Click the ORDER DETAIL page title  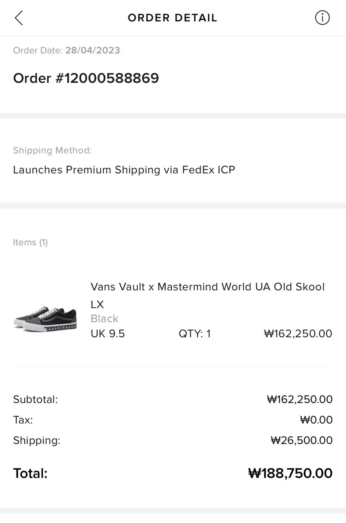[173, 18]
